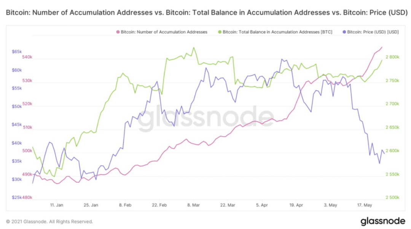Screen dimensions: 411x229
Task: Click the chart title text
Action: click(207, 12)
